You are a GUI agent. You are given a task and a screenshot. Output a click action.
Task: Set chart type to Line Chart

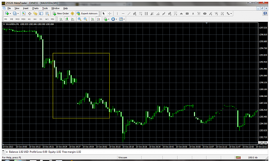(73, 19)
